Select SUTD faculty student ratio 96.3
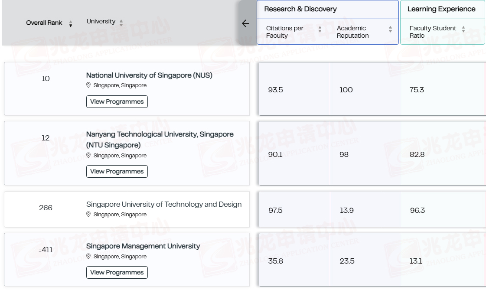 point(418,210)
